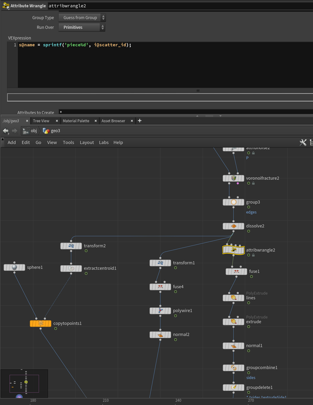Image resolution: width=313 pixels, height=405 pixels.
Task: Select the voronoifracture2 node icon
Action: pyautogui.click(x=233, y=178)
